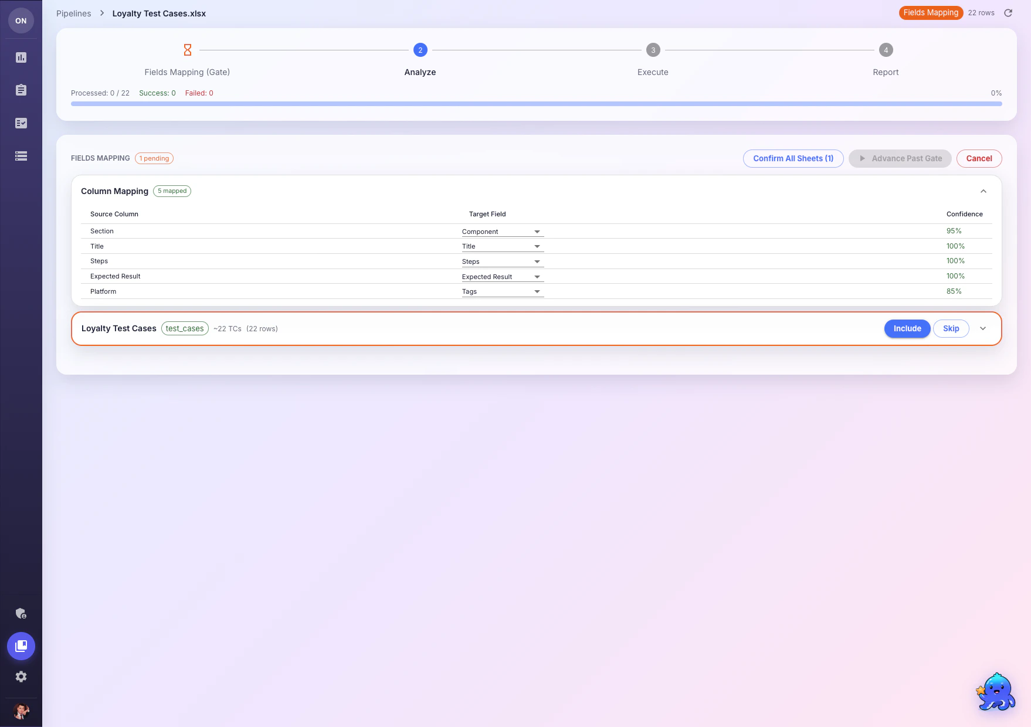1031x727 pixels.
Task: Click Advance Past Gate button
Action: [900, 158]
